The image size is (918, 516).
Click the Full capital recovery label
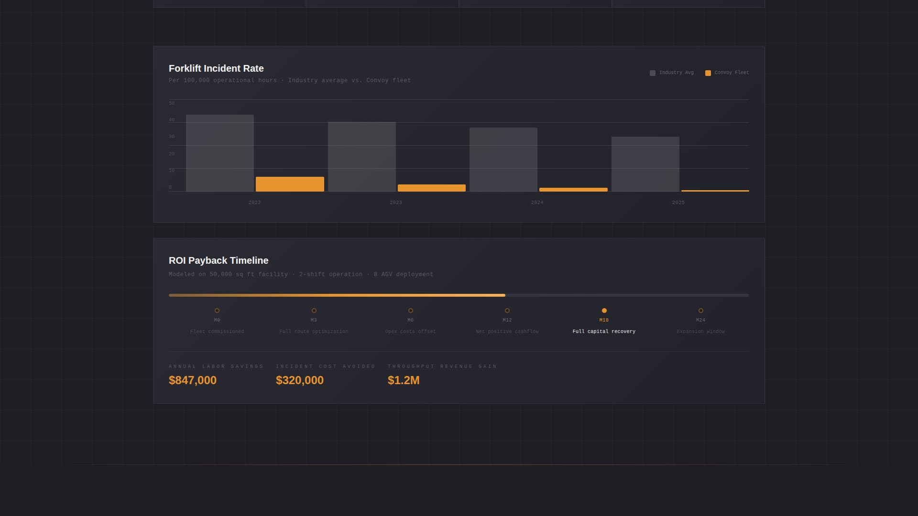[x=604, y=332]
